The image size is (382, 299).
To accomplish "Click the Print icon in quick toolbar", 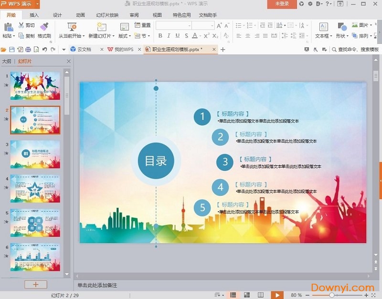I will [28, 49].
